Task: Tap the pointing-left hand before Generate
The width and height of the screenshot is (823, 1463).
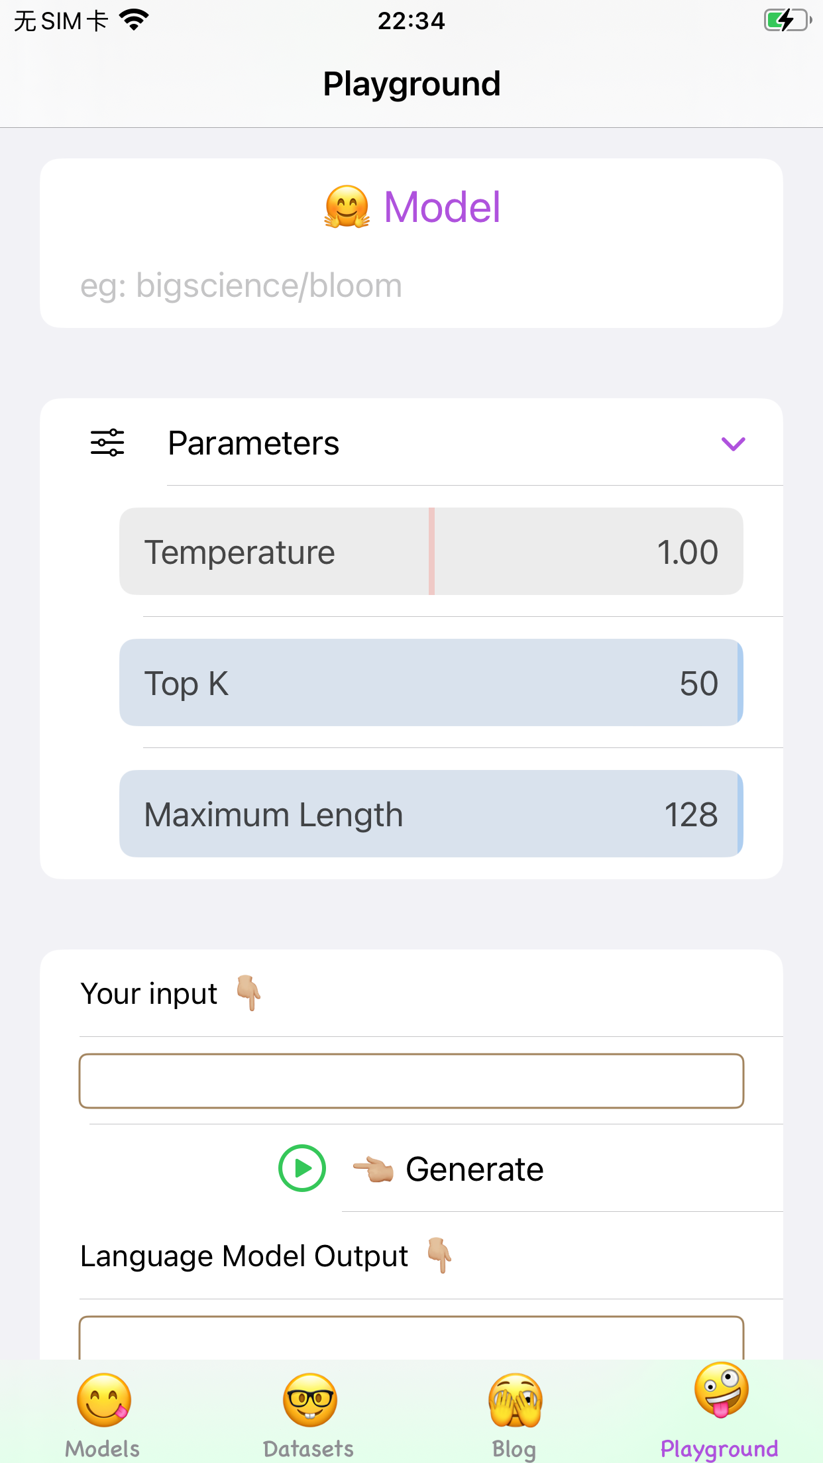Action: 373,1169
